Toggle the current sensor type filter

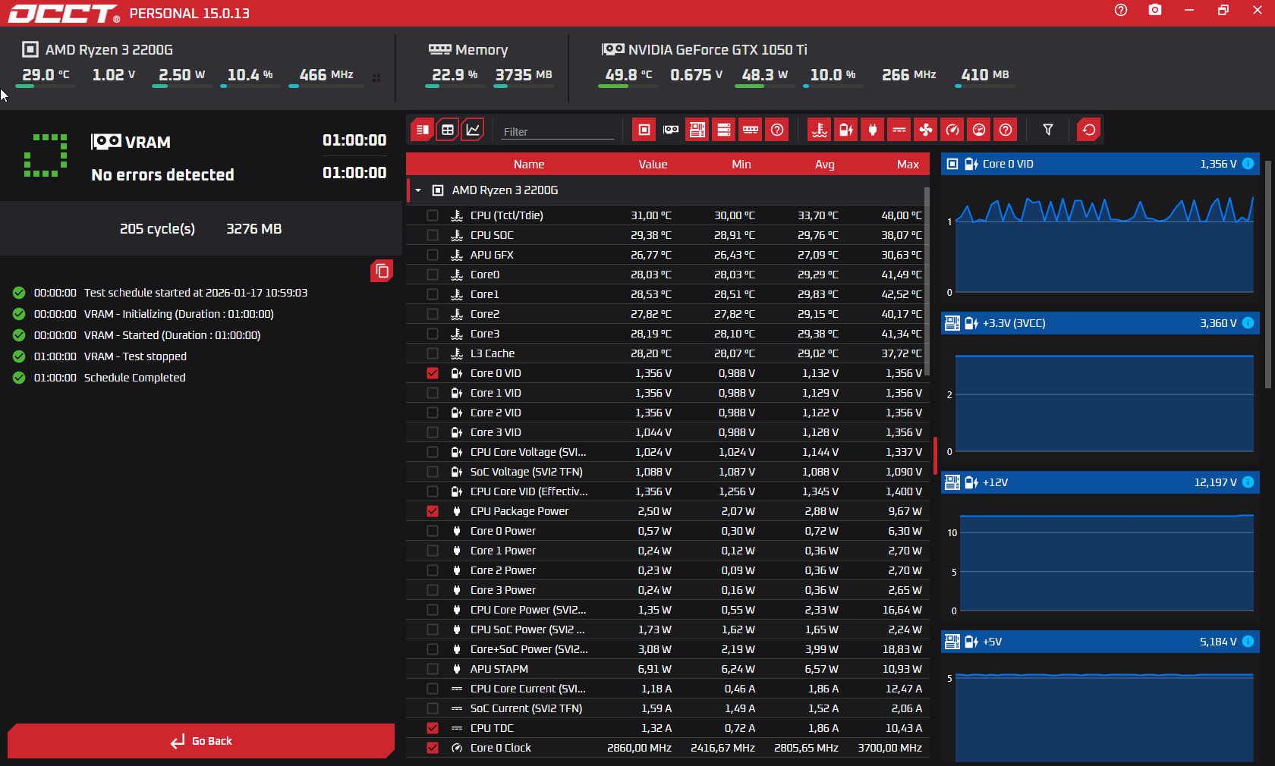pos(899,130)
